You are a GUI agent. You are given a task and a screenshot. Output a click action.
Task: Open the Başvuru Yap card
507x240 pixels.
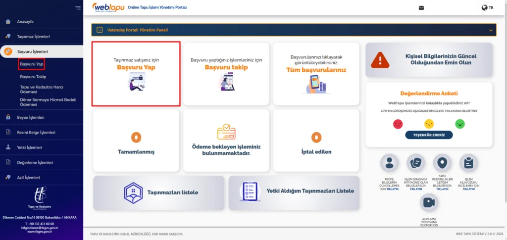(x=136, y=74)
